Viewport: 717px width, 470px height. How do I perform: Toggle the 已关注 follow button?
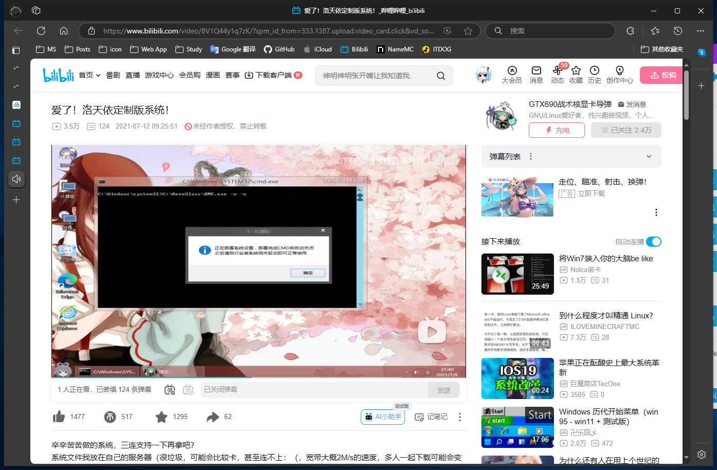click(x=626, y=130)
